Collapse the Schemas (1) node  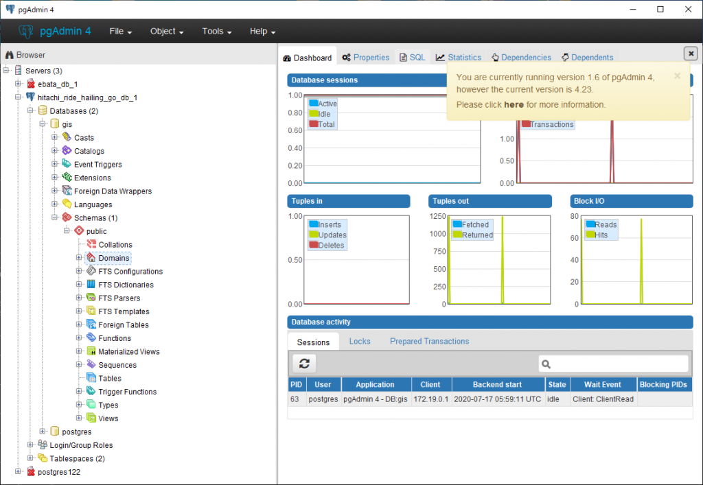pos(55,218)
